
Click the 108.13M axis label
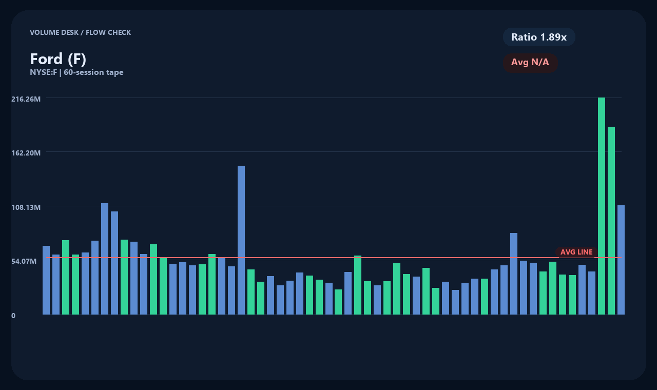pyautogui.click(x=26, y=207)
